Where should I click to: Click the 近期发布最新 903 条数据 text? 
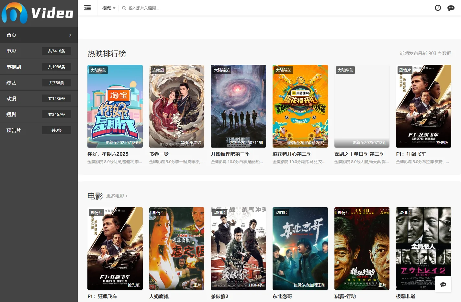coord(425,53)
